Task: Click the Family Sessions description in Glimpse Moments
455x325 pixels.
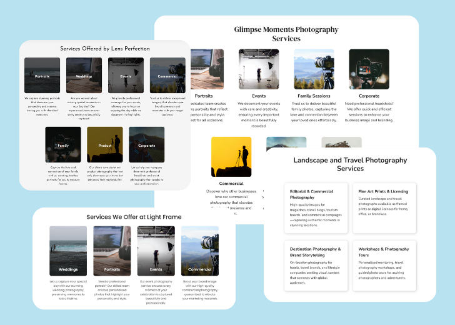Action: point(314,112)
